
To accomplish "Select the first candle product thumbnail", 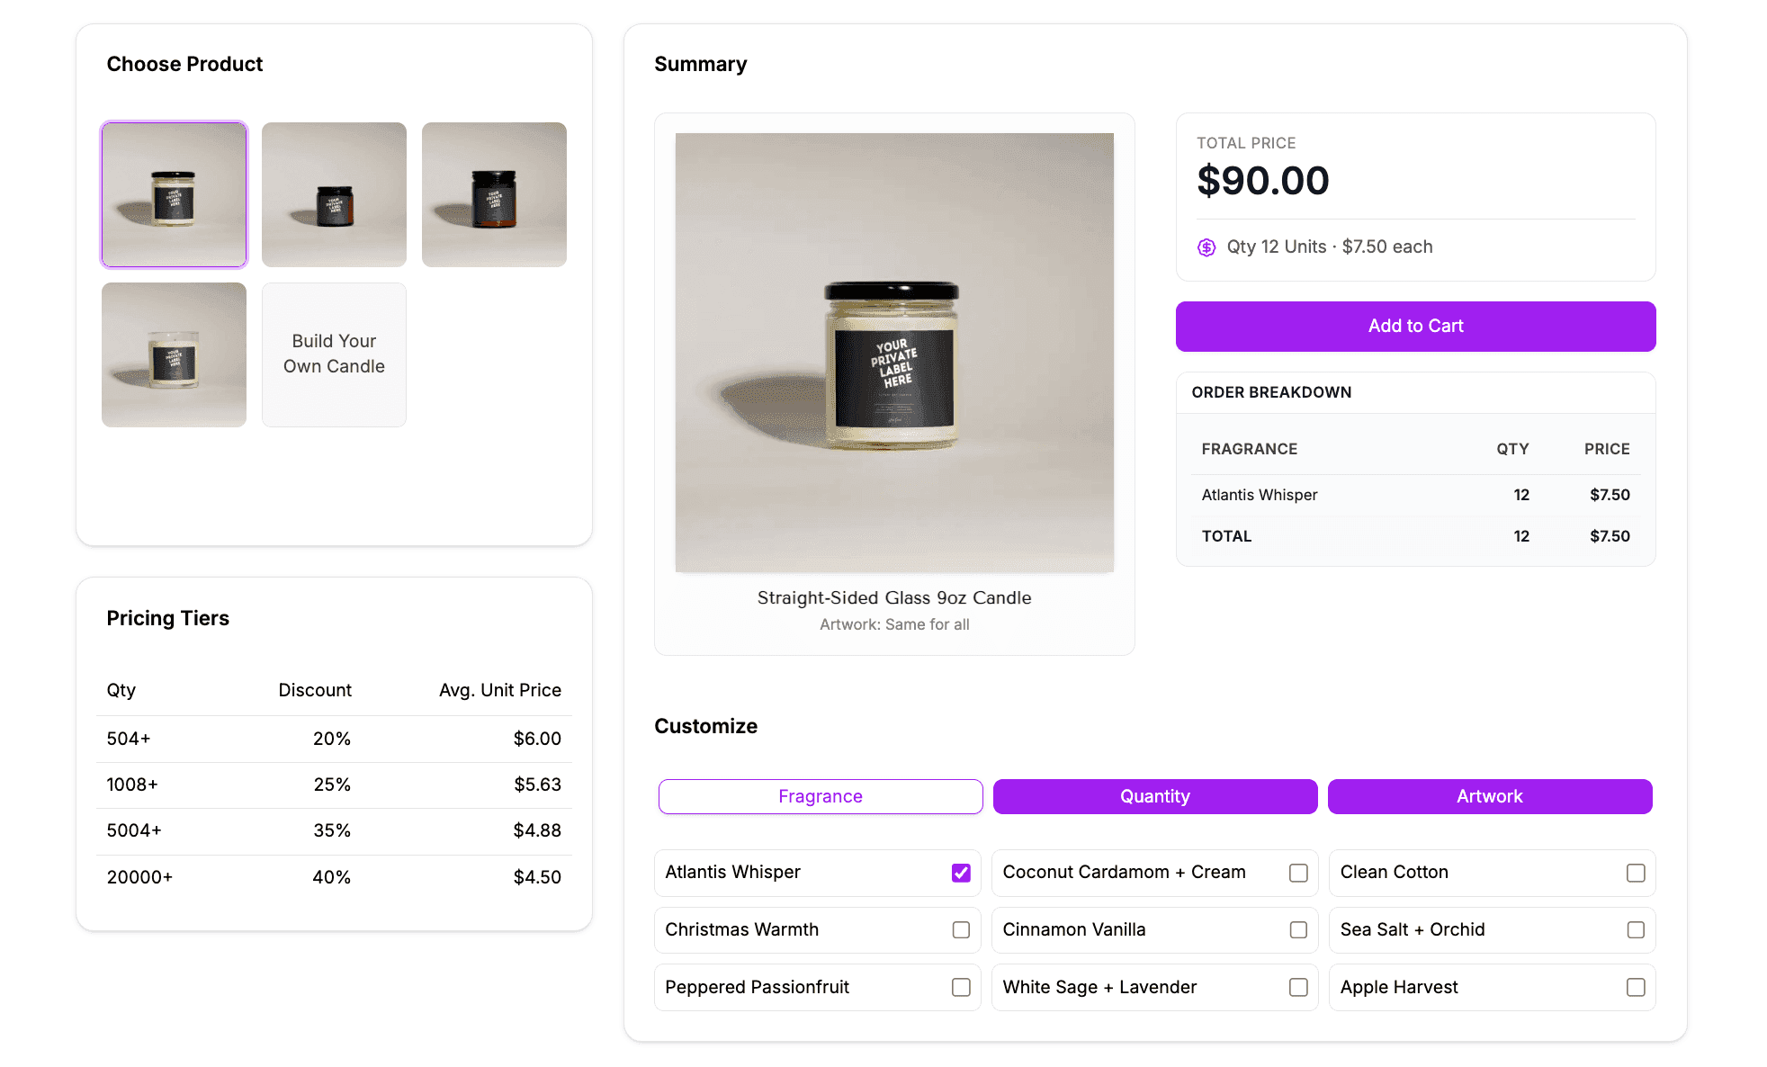I will point(174,194).
